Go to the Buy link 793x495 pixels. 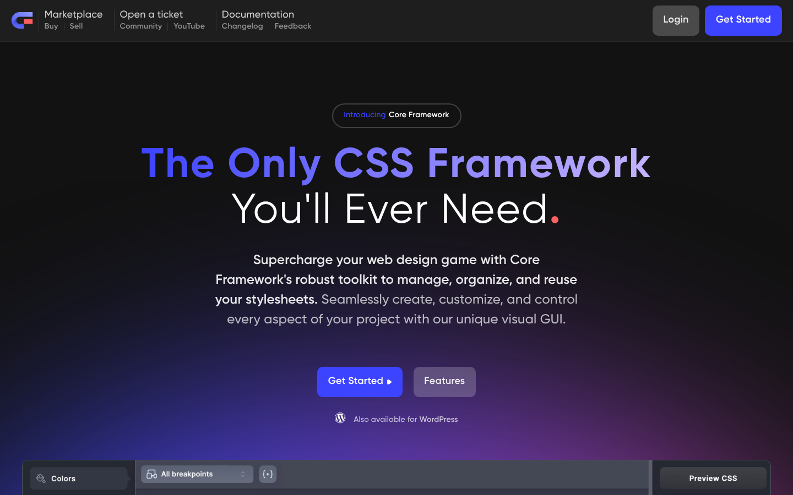(x=51, y=26)
